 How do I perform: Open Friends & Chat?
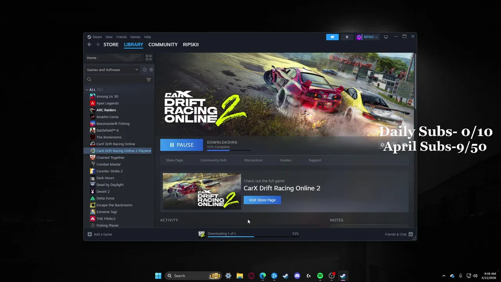(x=398, y=234)
